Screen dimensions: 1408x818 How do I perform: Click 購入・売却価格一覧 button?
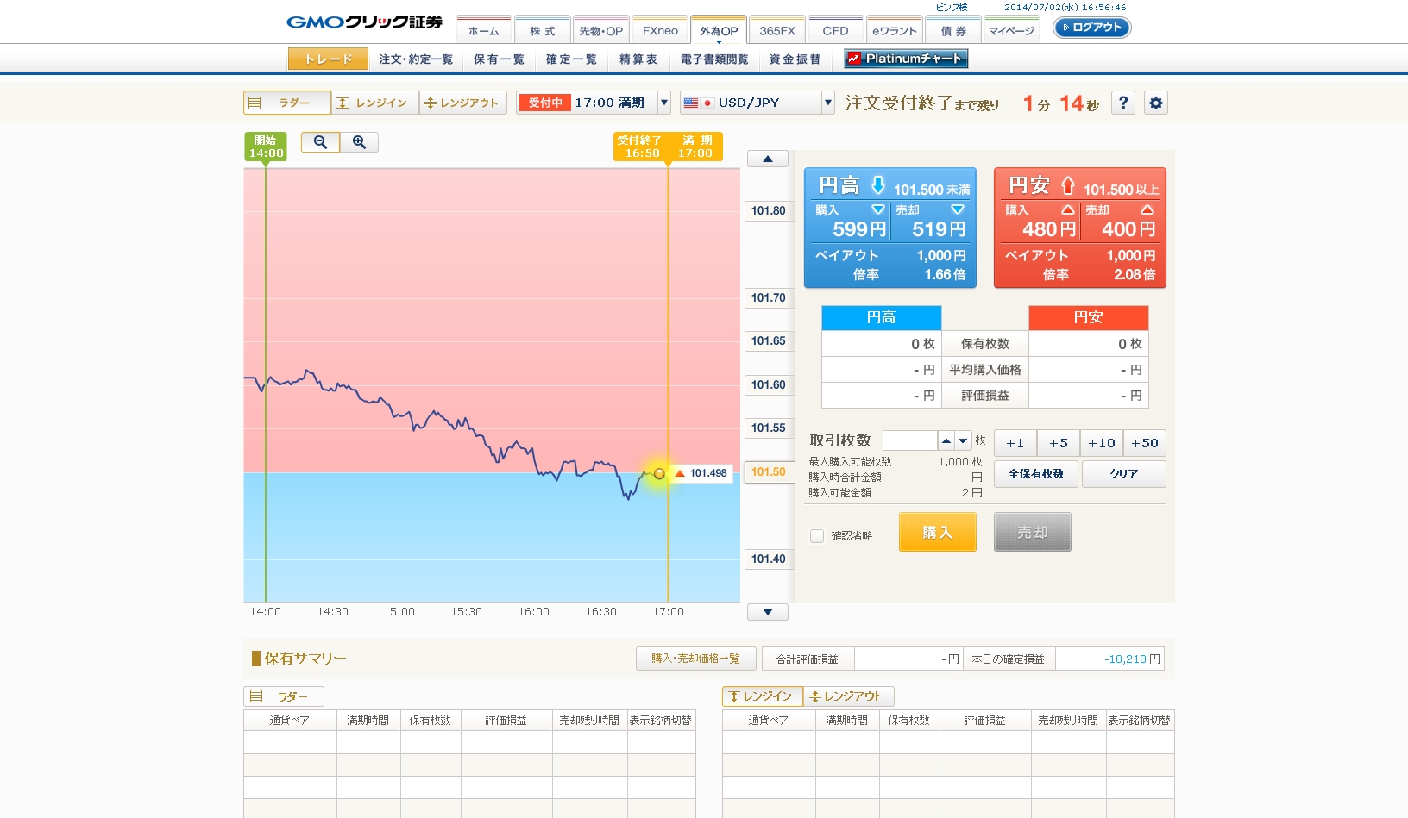[696, 659]
